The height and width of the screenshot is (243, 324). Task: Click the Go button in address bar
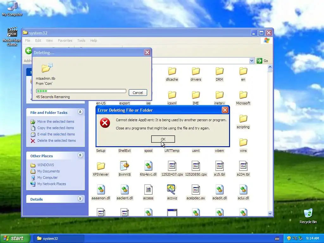coord(262,61)
